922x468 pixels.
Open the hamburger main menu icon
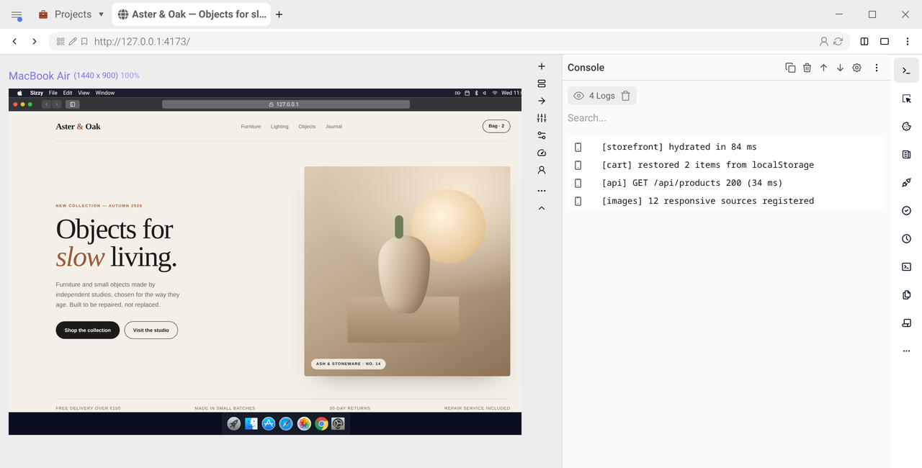17,14
